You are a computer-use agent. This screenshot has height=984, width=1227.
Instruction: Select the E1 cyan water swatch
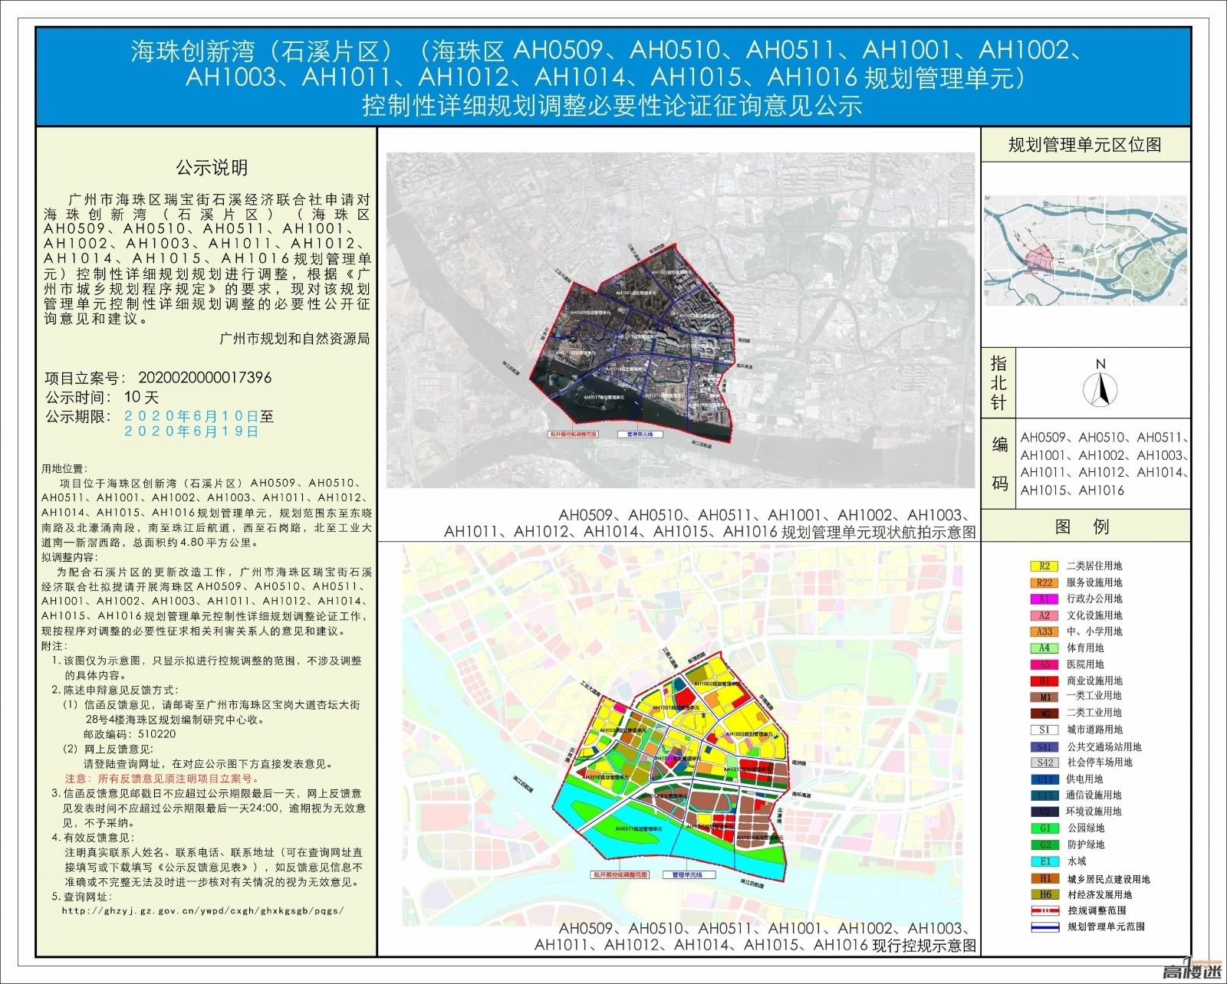pyautogui.click(x=1044, y=861)
